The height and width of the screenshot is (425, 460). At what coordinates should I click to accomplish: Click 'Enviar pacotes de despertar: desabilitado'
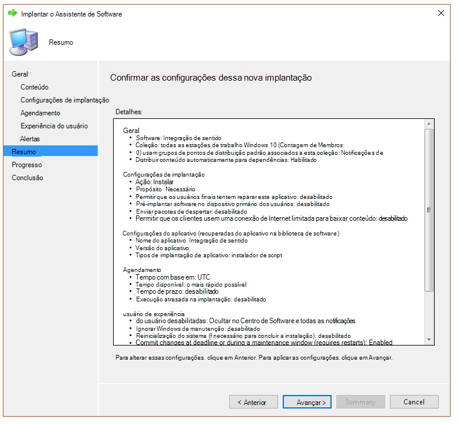click(x=191, y=212)
